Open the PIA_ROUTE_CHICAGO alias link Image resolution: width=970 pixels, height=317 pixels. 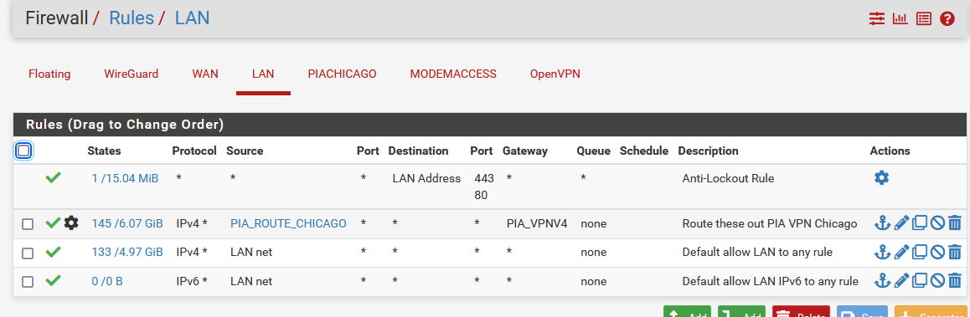click(288, 223)
